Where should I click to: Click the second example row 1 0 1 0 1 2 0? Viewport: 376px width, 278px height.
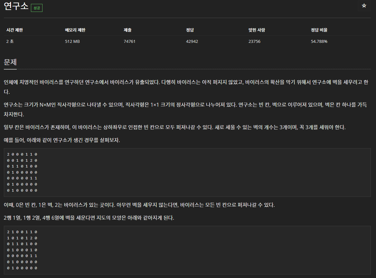coord(22,238)
